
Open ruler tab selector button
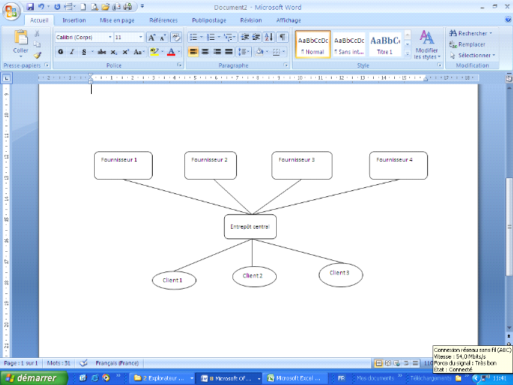[7, 78]
